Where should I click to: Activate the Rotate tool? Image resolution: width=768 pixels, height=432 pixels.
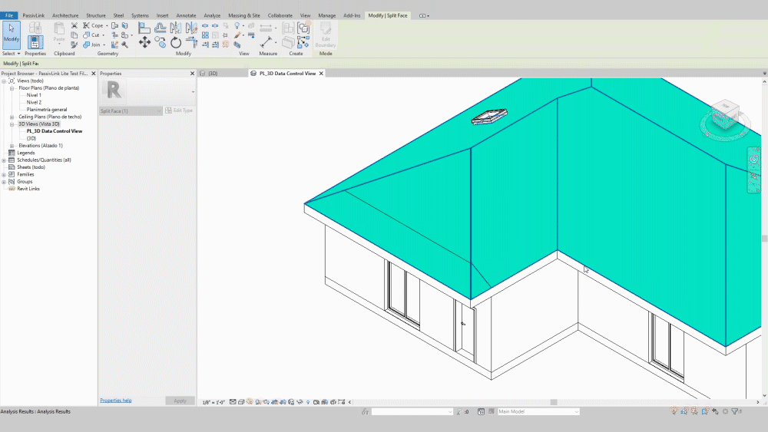[x=176, y=42]
